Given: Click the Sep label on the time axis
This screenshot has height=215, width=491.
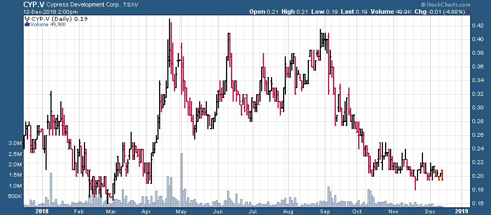Looking at the screenshot, I should (x=325, y=211).
